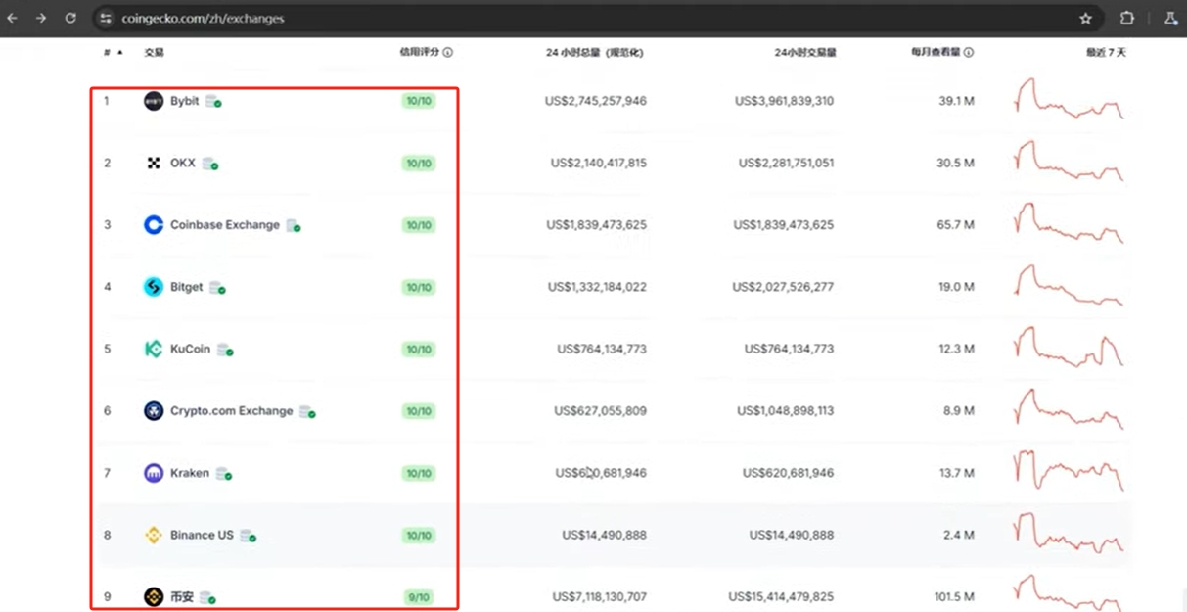Click info icon beside 信用评分 header
Viewport: 1187px width, 612px height.
point(448,53)
